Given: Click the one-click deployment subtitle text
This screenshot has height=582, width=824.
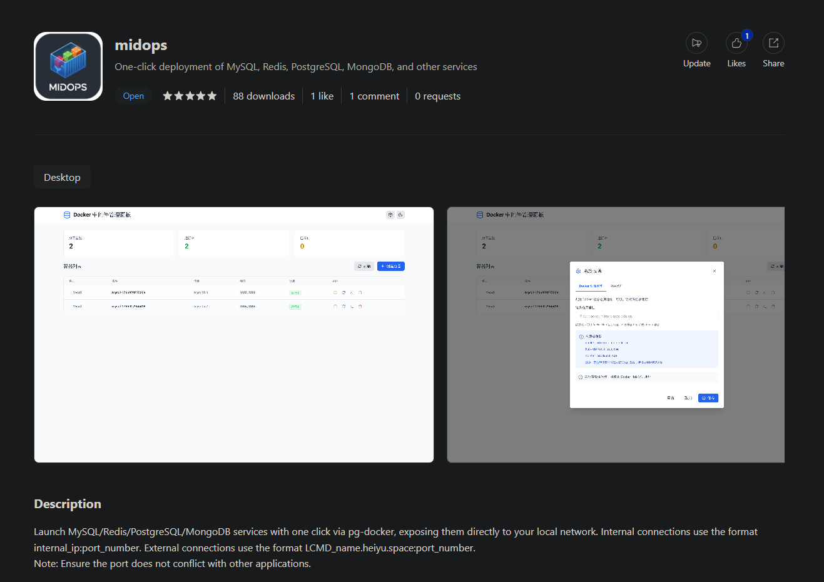Looking at the screenshot, I should pos(296,67).
